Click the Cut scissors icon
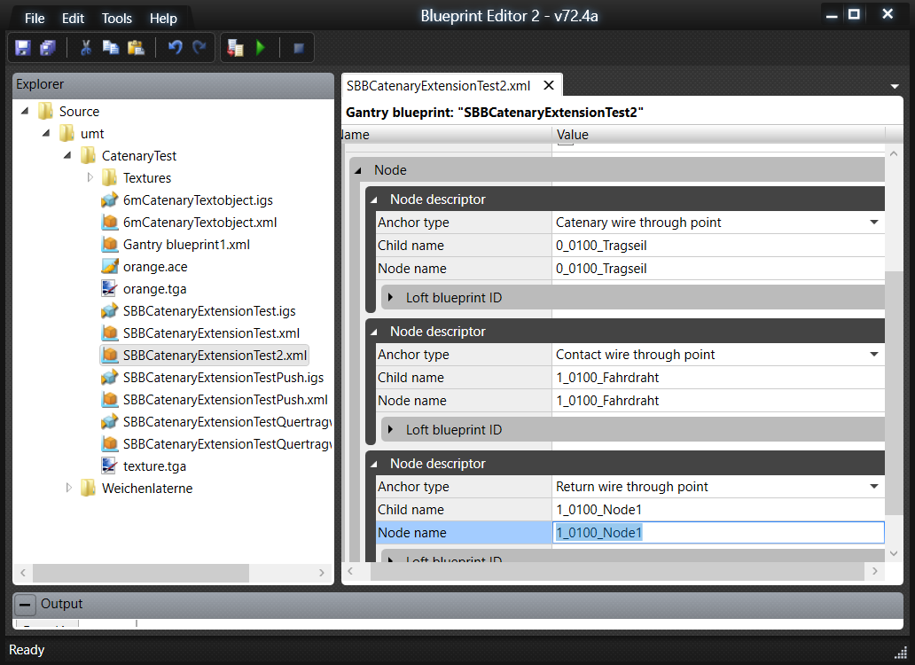 (x=86, y=48)
